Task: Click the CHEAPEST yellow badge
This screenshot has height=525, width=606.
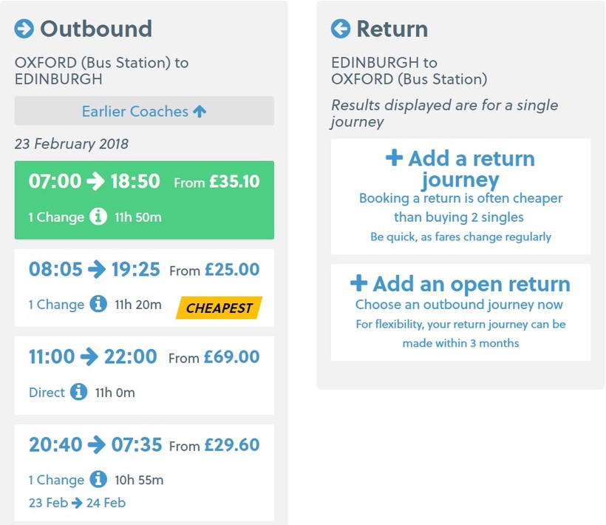Action: point(219,308)
